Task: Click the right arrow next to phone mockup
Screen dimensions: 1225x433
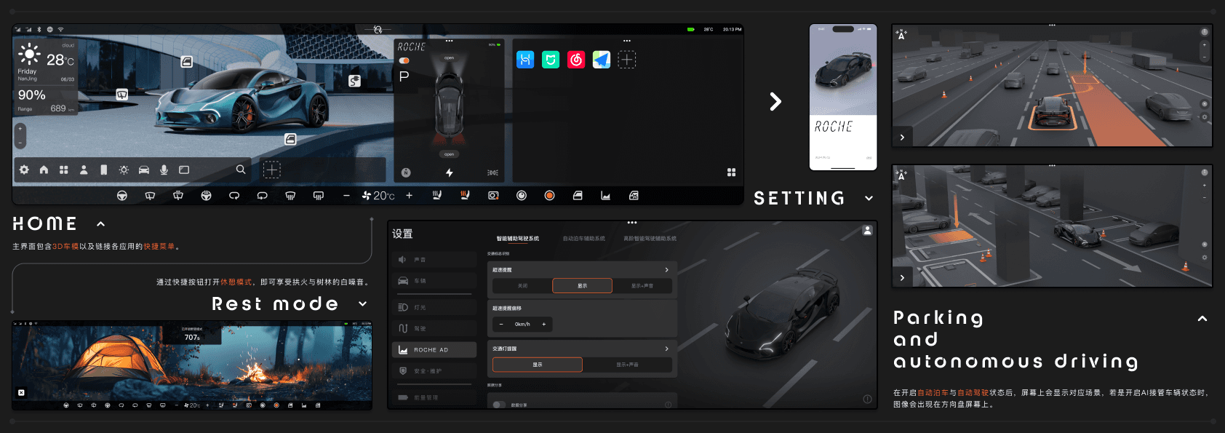Action: coord(776,101)
